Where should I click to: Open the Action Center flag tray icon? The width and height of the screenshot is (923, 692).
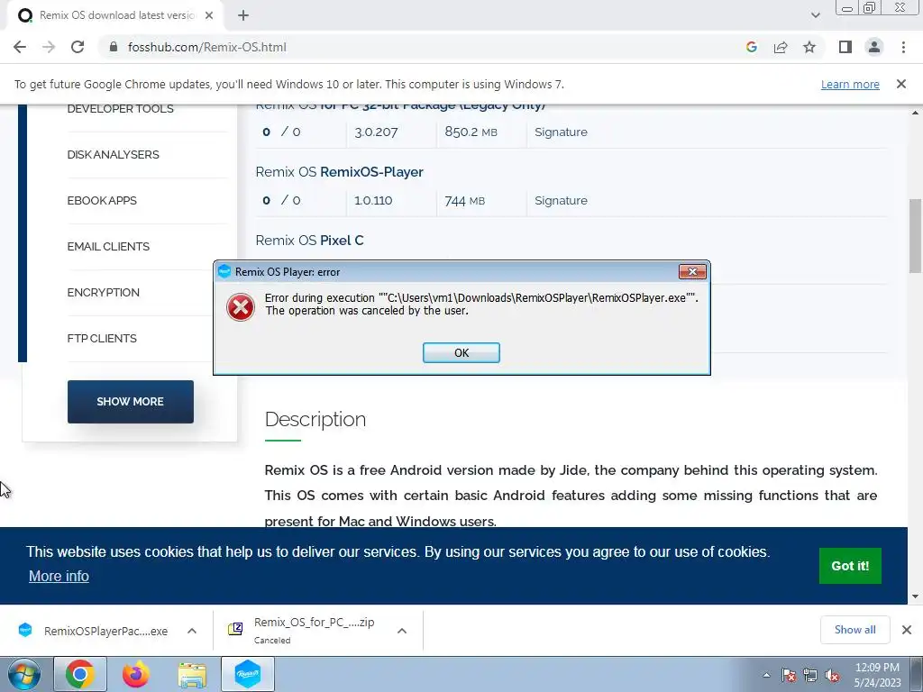pos(789,675)
